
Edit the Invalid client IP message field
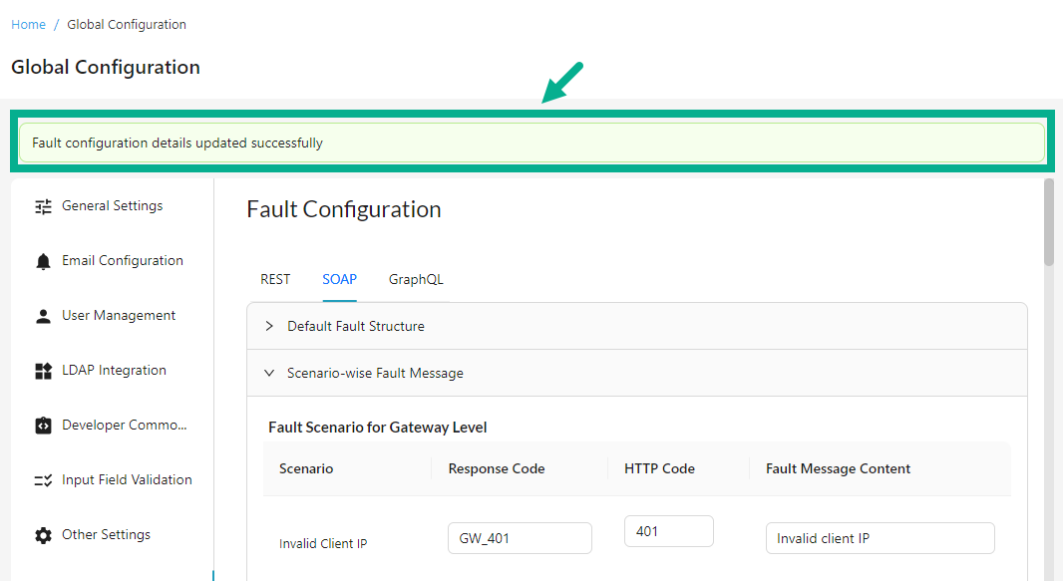click(x=880, y=537)
